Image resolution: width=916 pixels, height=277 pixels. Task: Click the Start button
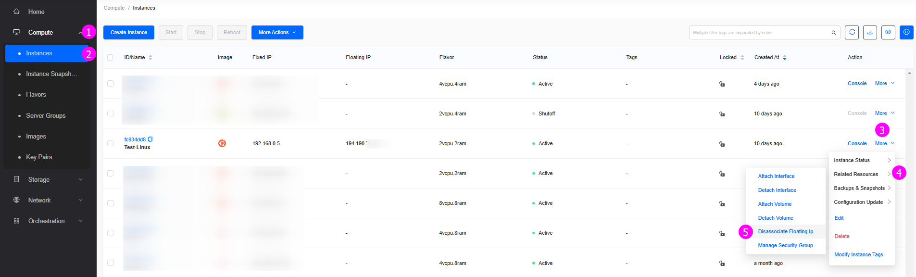click(171, 32)
